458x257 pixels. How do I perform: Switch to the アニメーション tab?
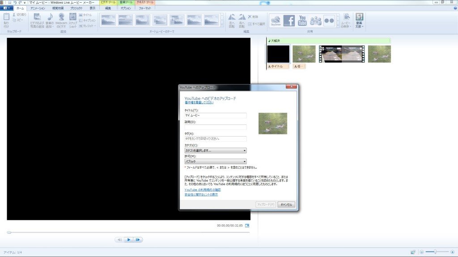tap(38, 8)
